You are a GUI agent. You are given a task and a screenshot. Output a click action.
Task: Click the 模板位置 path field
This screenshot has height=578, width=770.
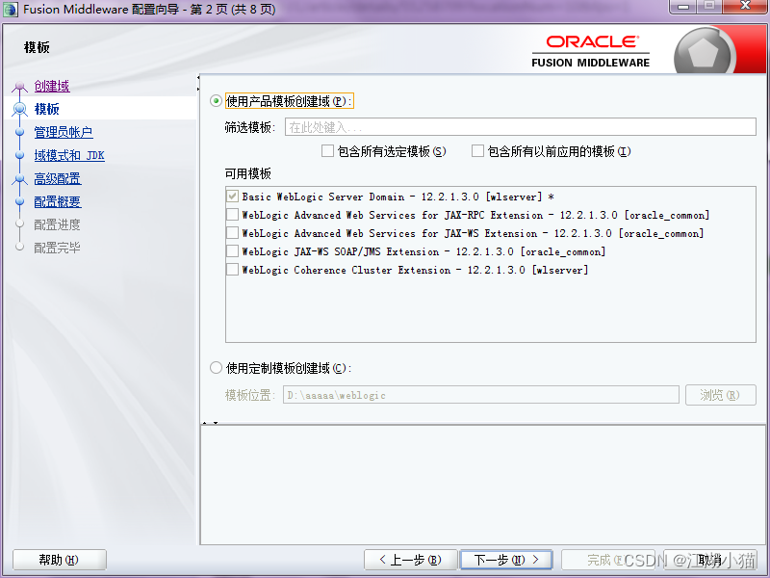point(480,395)
